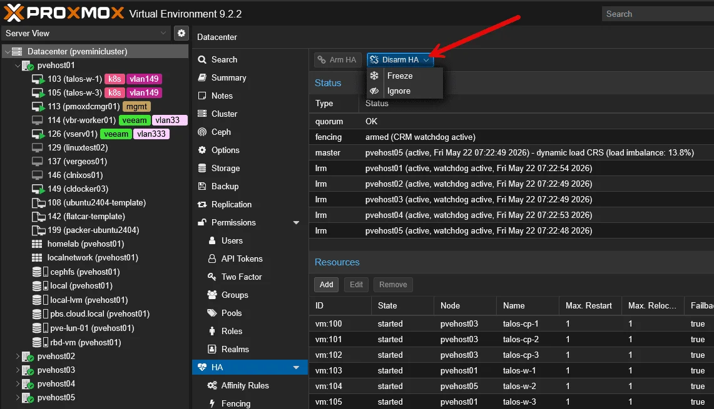Click the Arm HA button
This screenshot has height=409, width=714.
(337, 60)
